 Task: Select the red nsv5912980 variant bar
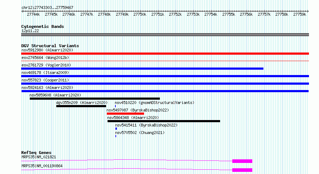coord(165,54)
